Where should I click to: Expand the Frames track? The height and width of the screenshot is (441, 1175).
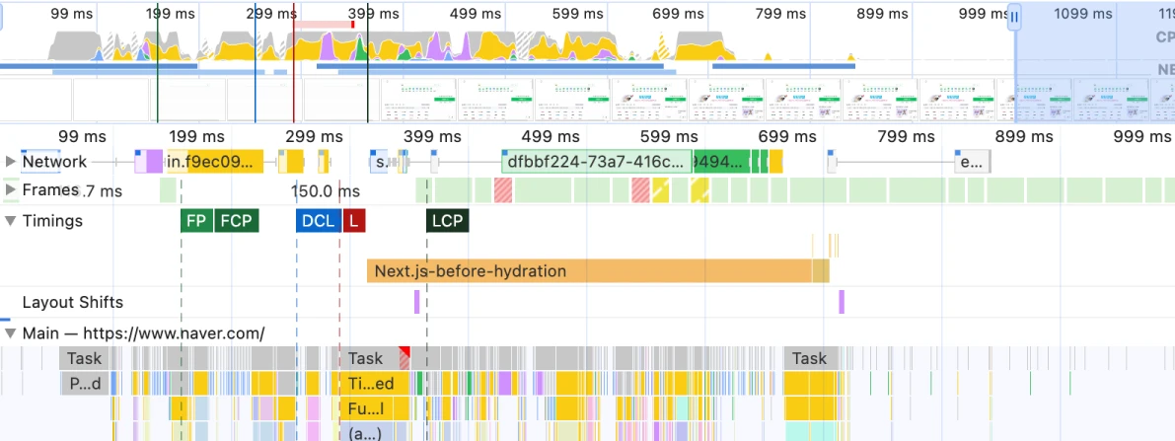tap(11, 189)
